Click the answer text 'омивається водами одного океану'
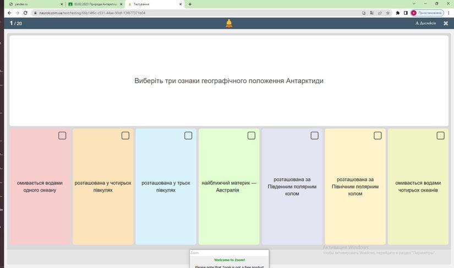This screenshot has height=268, width=454. tap(40, 187)
